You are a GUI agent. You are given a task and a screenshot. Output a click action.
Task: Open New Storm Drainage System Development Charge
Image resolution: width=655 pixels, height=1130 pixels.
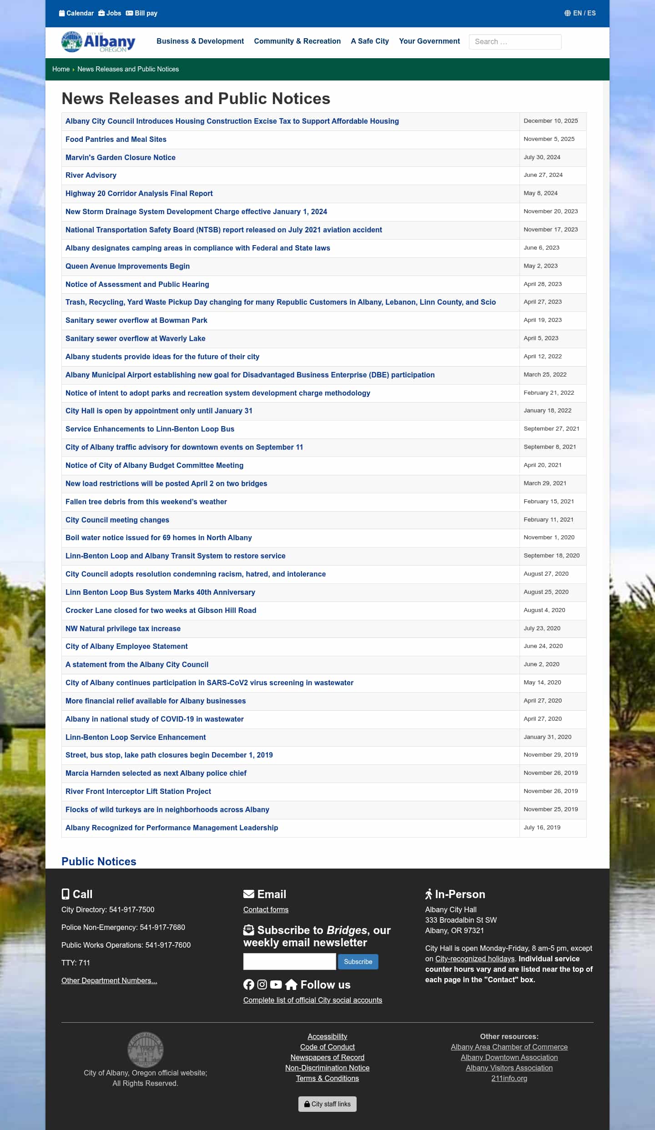(x=196, y=211)
